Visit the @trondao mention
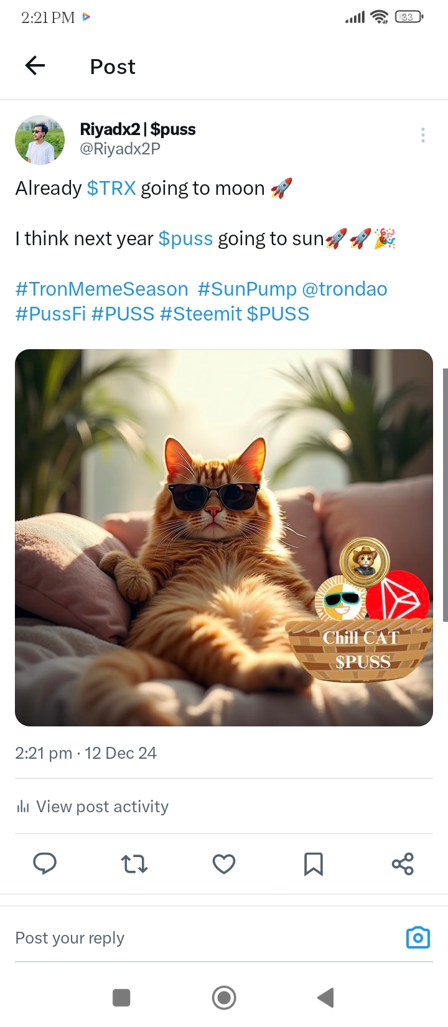 pyautogui.click(x=345, y=289)
